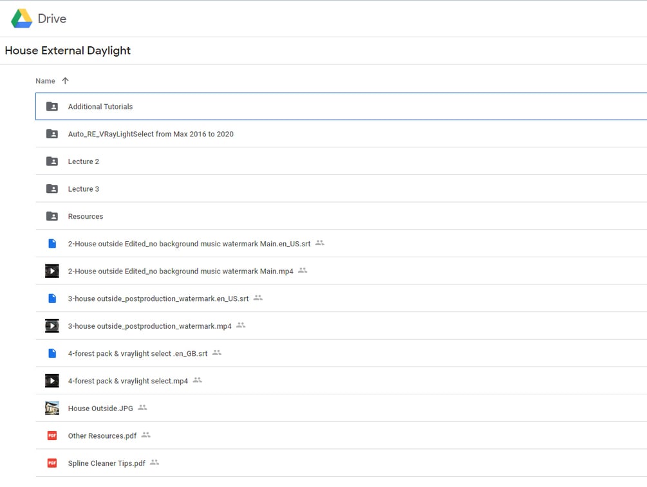Select the 3-house outside_postproduction_watermark.en_US.srt file
The image size is (647, 487).
(x=158, y=299)
